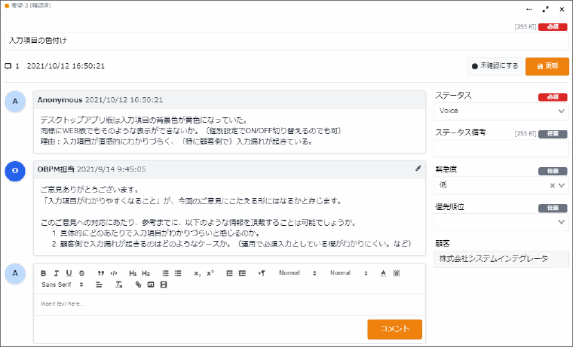Open the text color picker
The height and width of the screenshot is (347, 573).
(383, 272)
